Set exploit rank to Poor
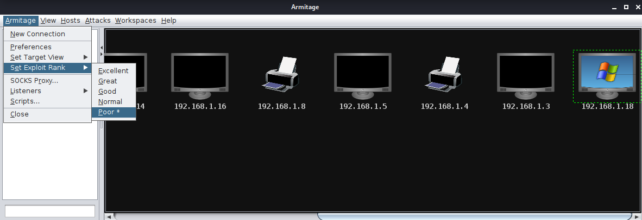 coord(114,112)
